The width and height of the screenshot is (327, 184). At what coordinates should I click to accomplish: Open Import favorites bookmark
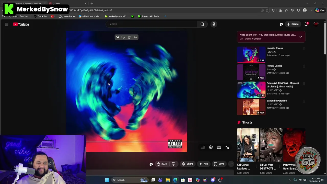pyautogui.click(x=18, y=16)
